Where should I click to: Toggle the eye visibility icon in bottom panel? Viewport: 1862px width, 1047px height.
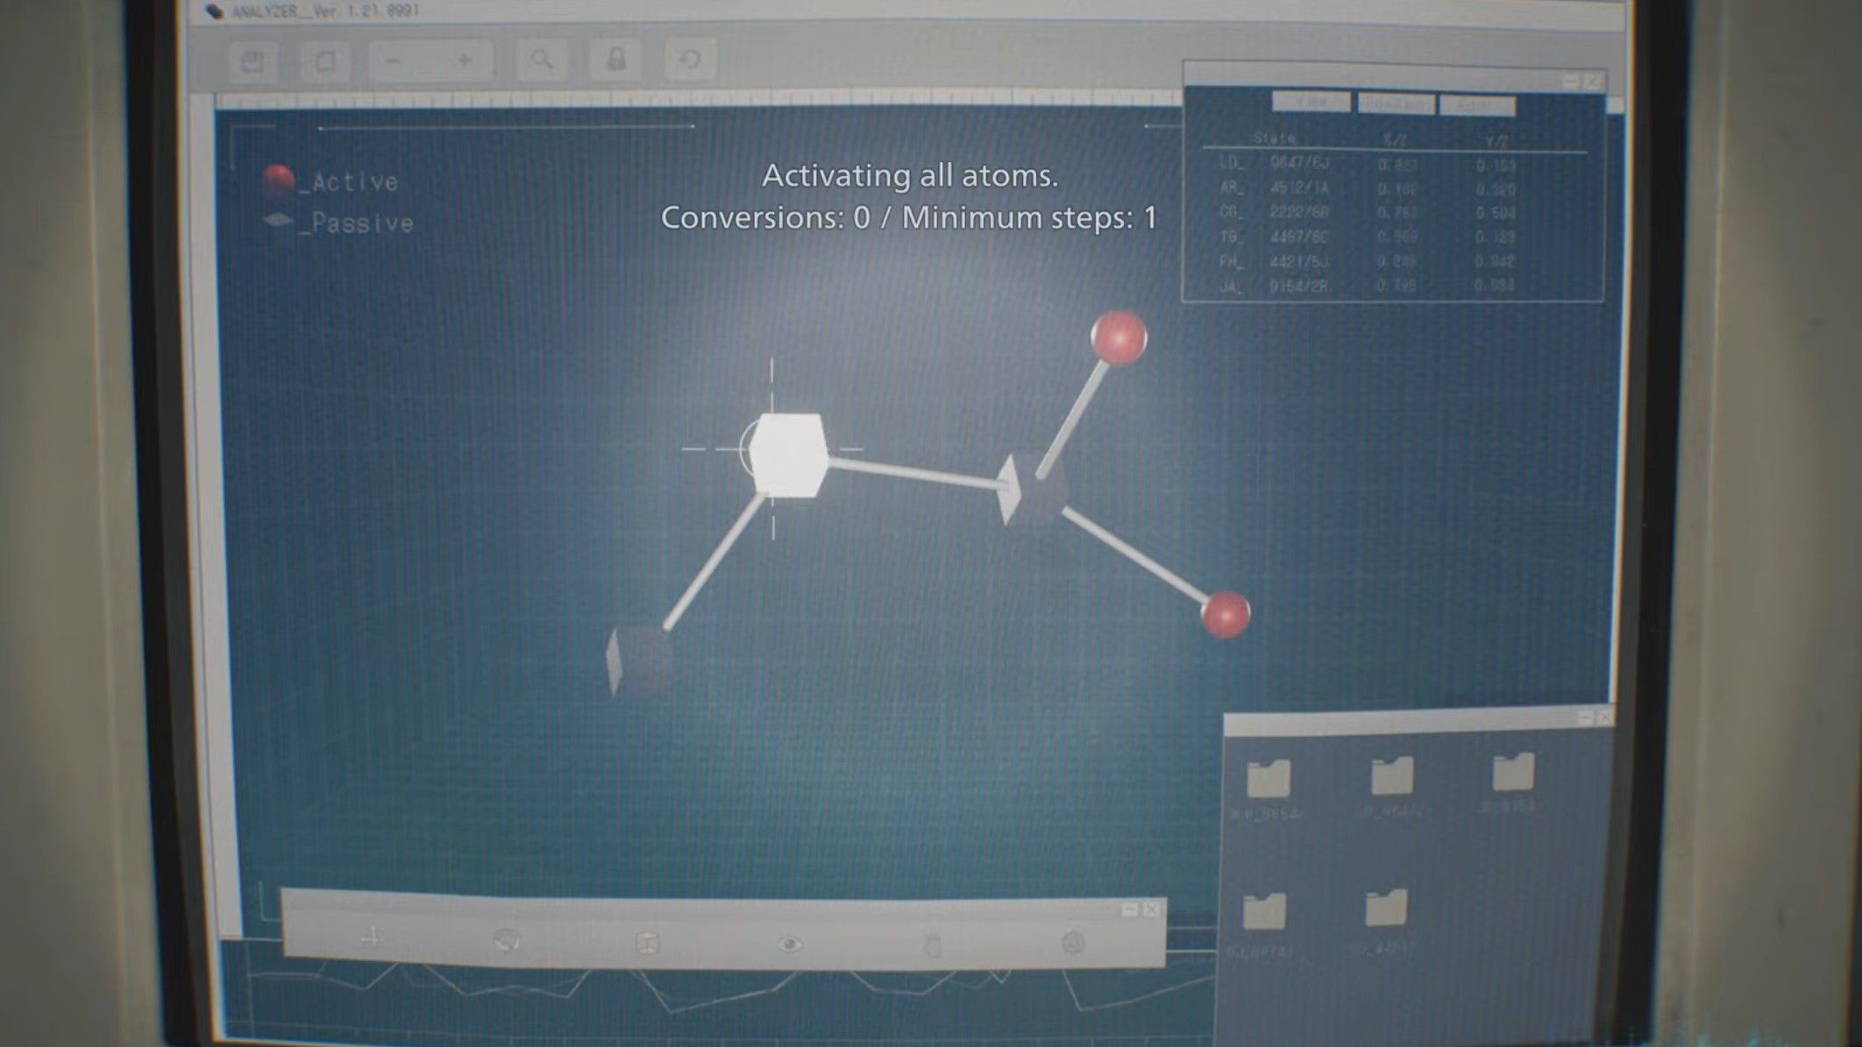789,944
